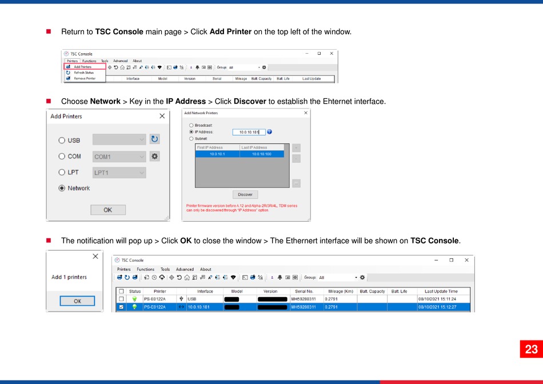The width and height of the screenshot is (543, 384).
Task: Click the Last IP Address column header
Action: point(262,147)
